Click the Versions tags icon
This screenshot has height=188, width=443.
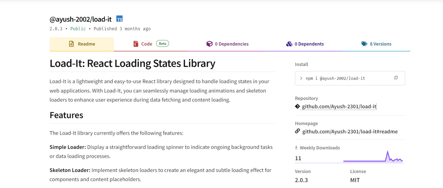[x=364, y=44]
